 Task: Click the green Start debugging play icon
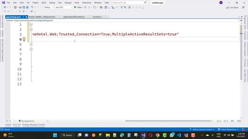pos(75,7)
